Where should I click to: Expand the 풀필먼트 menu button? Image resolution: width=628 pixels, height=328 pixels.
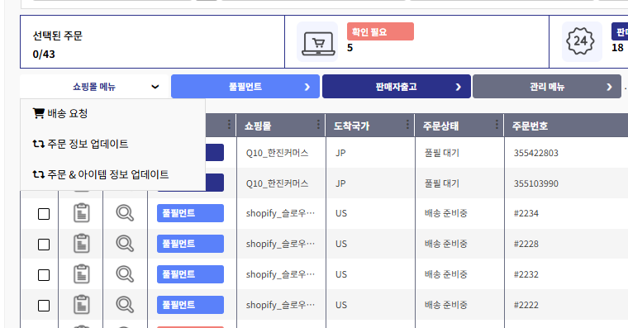pos(245,87)
